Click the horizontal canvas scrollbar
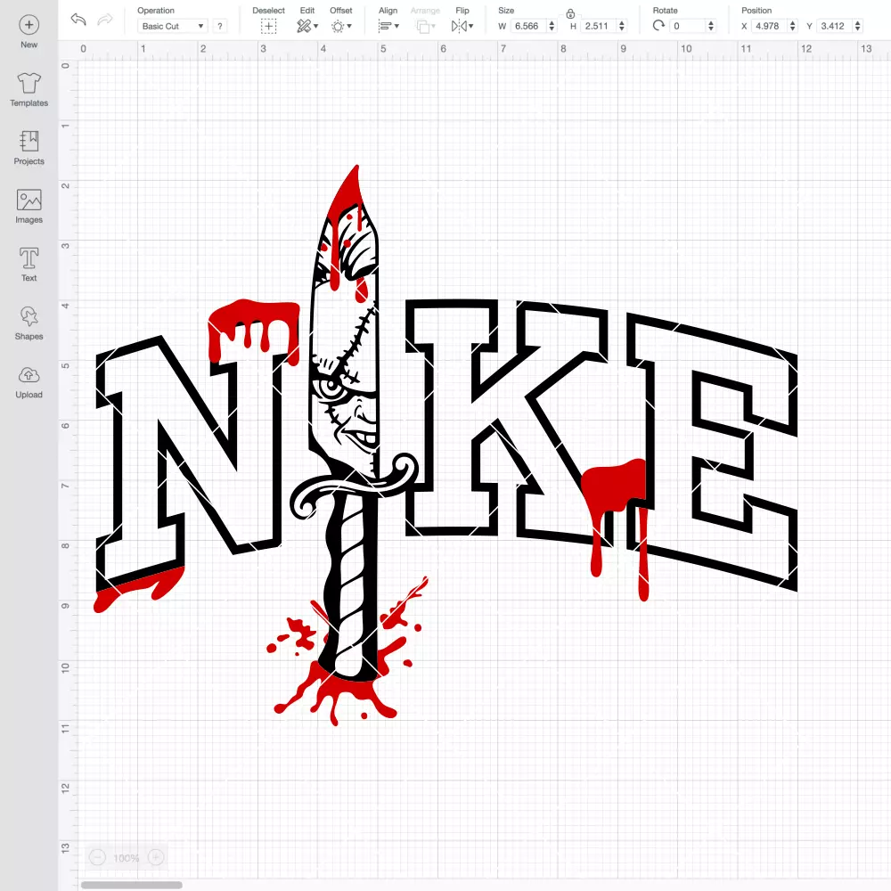Viewport: 891px width, 891px height. point(131,885)
